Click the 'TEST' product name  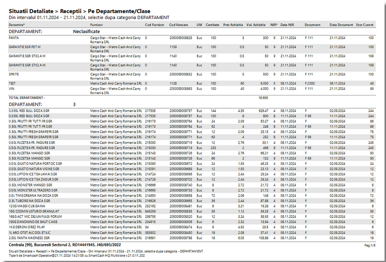click(x=12, y=83)
